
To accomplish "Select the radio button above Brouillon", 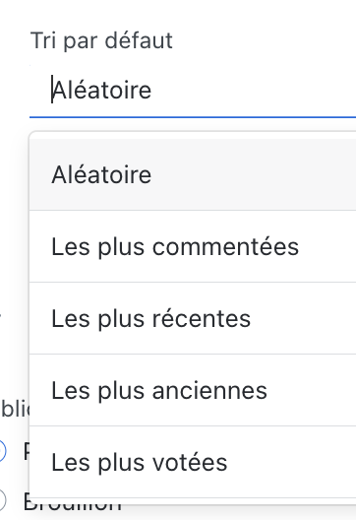I will point(1,451).
